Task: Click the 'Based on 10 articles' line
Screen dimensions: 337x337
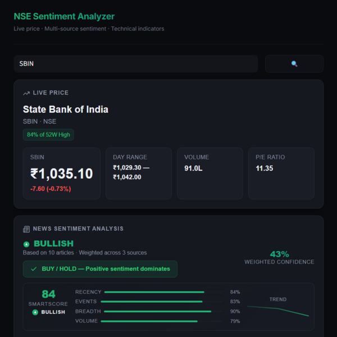Action: [x=85, y=253]
